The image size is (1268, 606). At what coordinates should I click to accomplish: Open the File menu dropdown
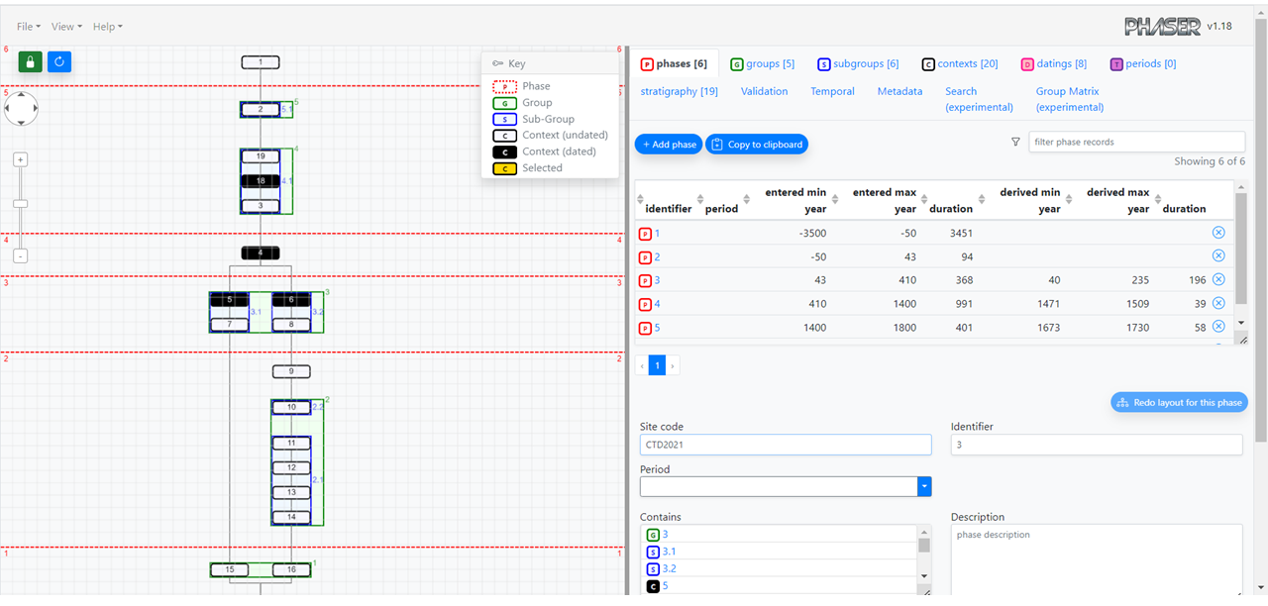point(29,27)
